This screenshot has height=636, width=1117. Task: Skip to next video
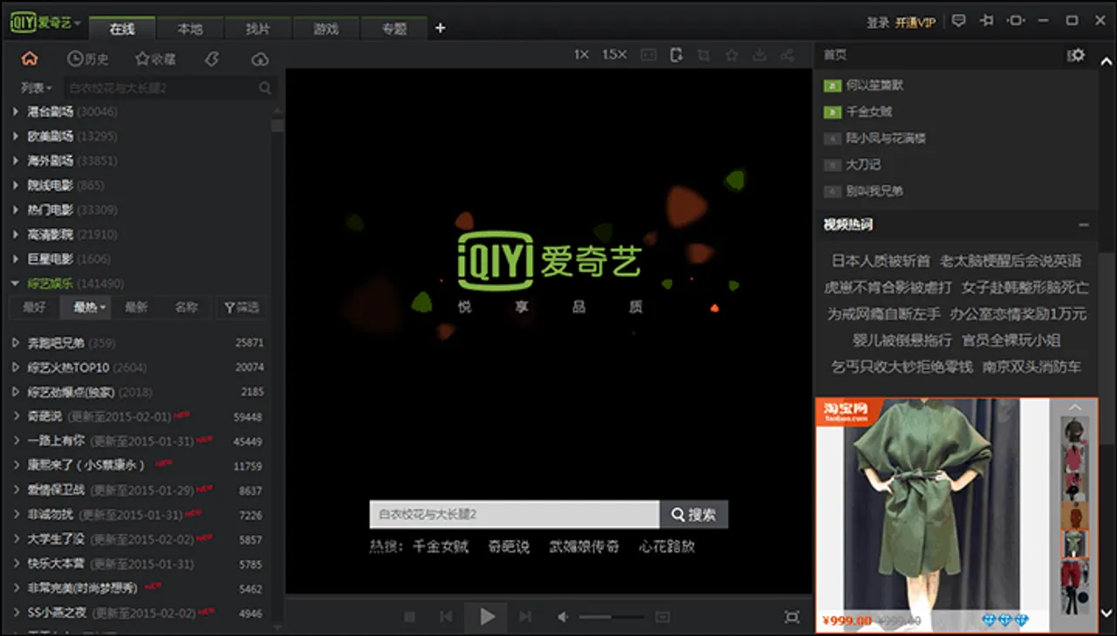click(525, 617)
